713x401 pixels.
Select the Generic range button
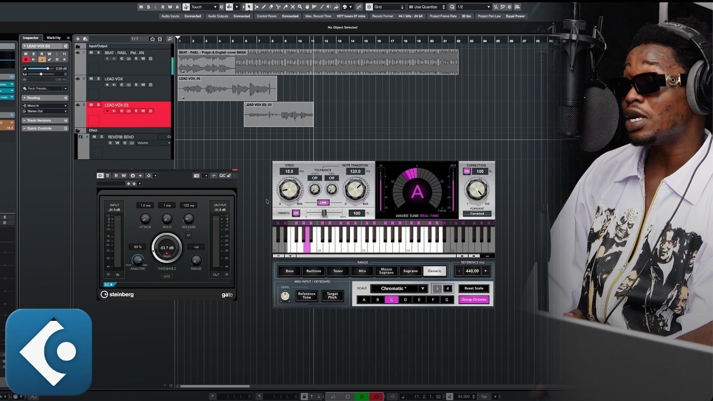click(434, 271)
